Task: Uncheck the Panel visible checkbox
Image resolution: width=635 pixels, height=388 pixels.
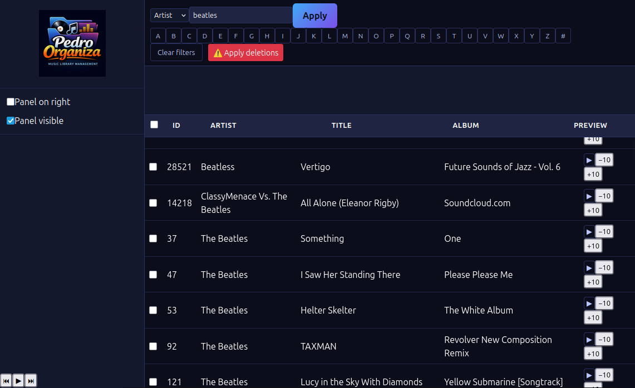Action: 11,121
